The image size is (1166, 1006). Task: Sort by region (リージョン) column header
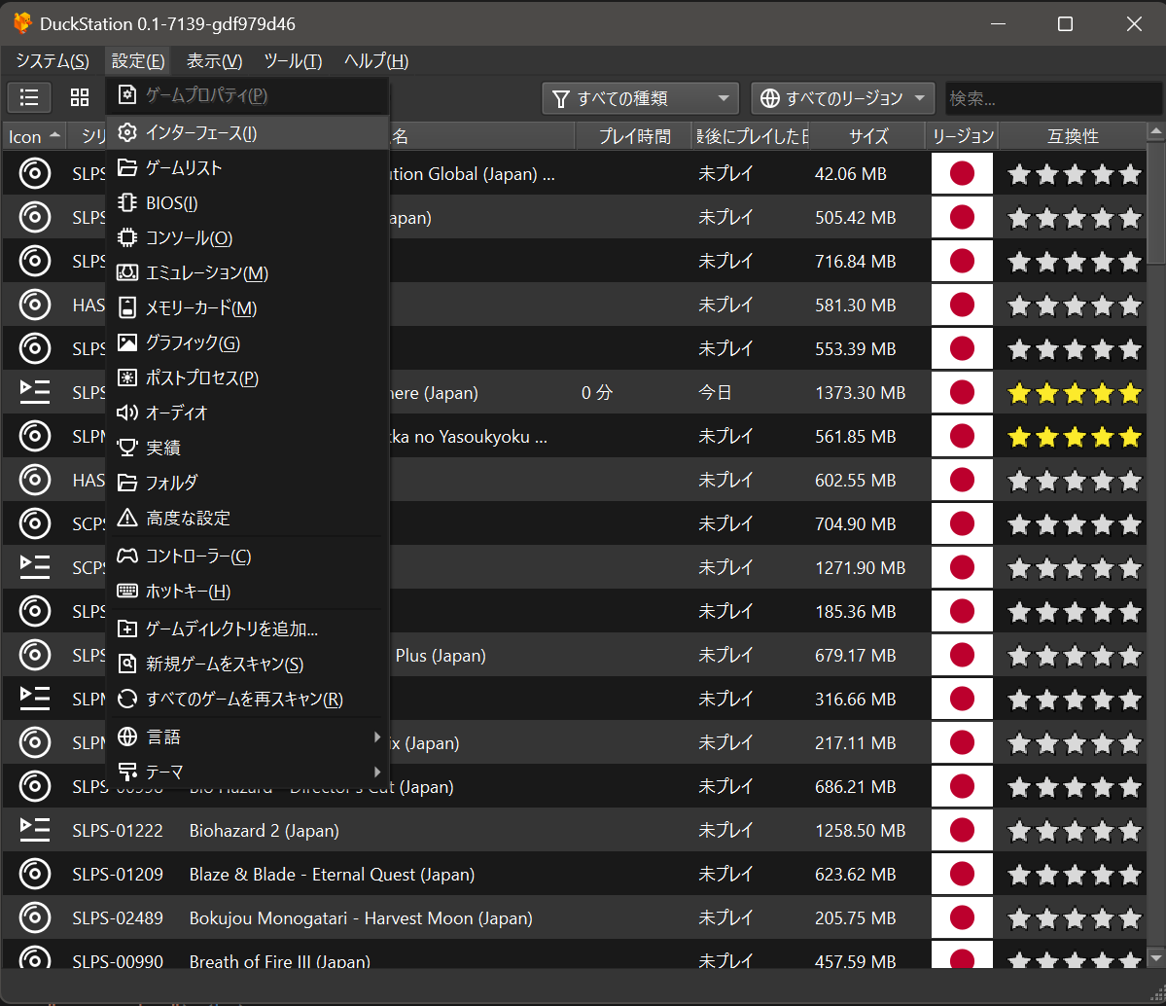point(962,136)
